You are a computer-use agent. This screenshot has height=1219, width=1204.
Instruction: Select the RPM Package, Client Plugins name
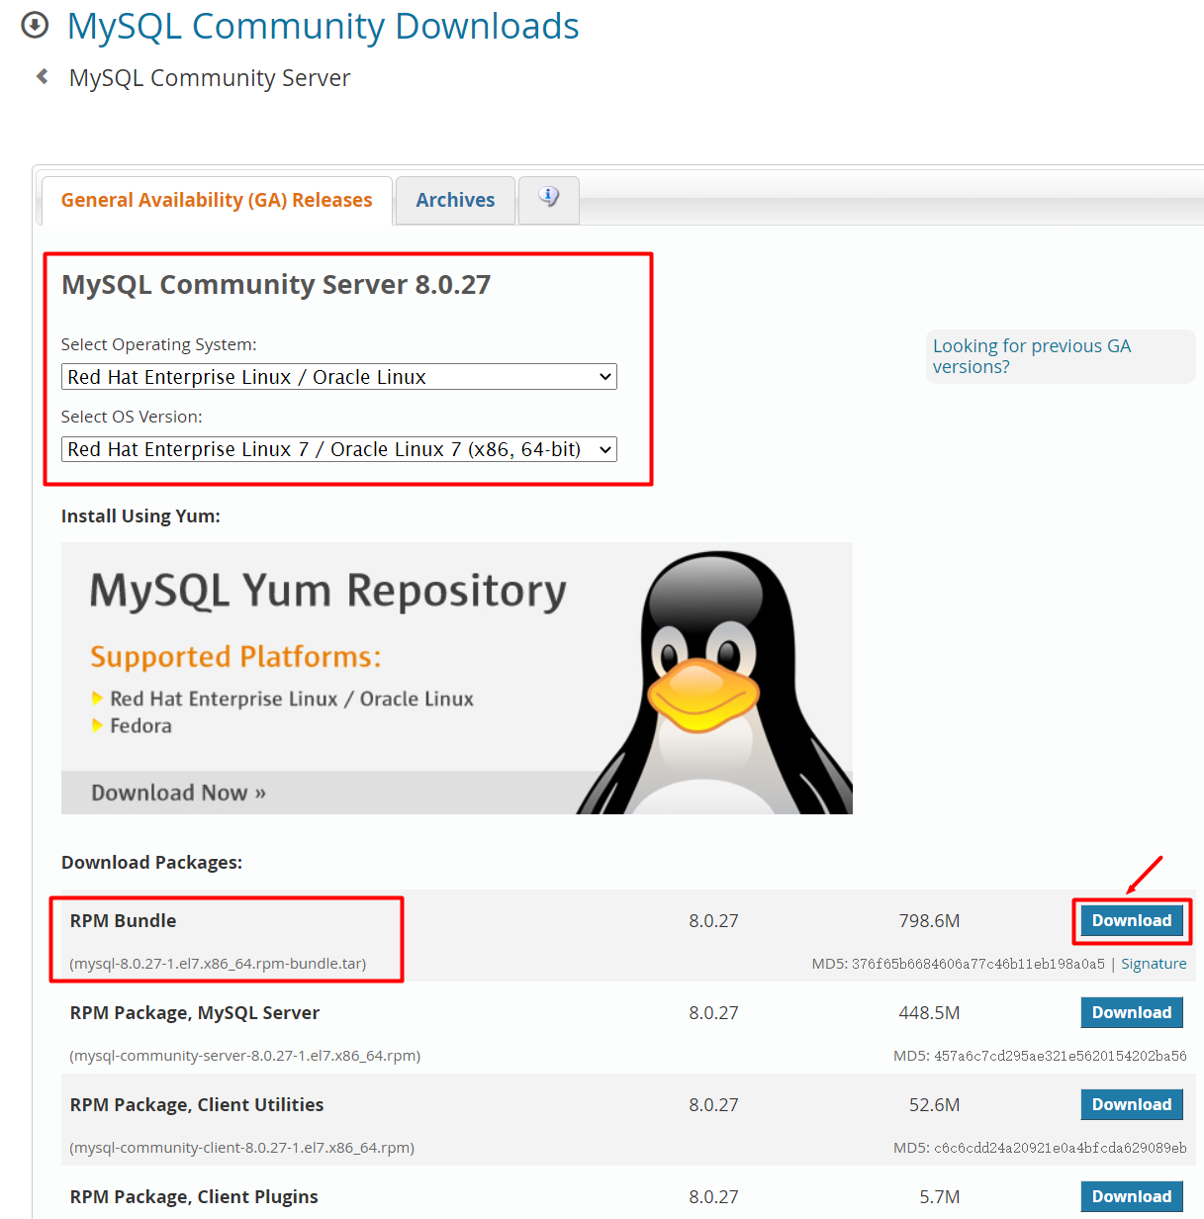[x=194, y=1196]
